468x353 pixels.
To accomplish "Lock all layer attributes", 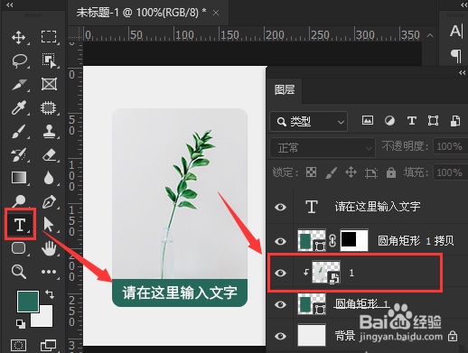I will pos(391,172).
